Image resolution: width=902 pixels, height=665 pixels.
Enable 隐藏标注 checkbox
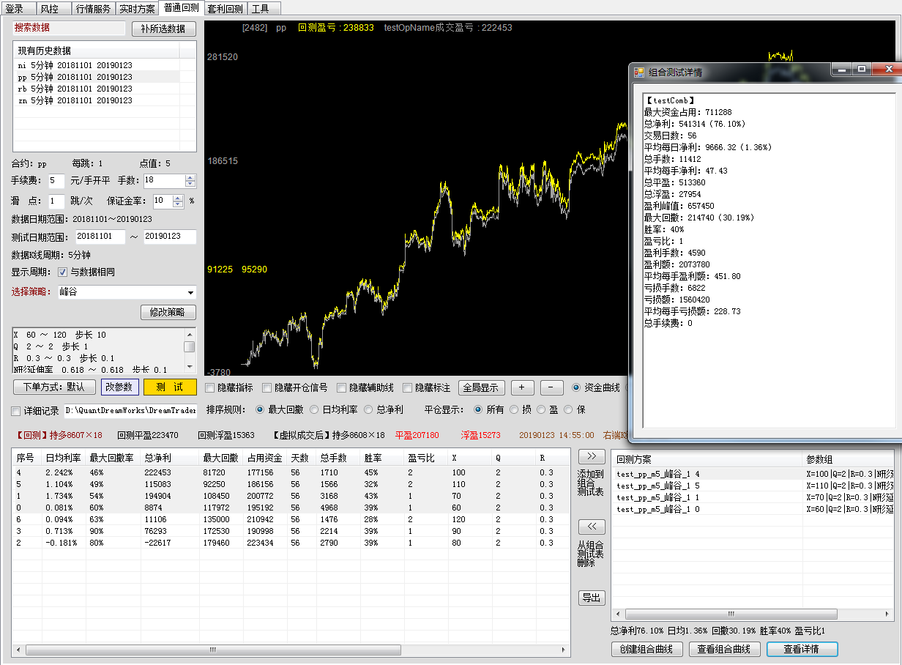click(x=407, y=388)
